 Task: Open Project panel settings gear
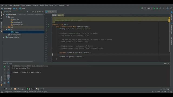[x=39, y=12]
